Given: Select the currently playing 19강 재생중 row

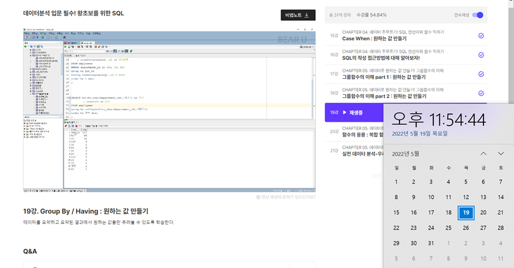Looking at the screenshot, I should tap(354, 113).
